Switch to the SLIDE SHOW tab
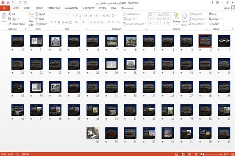235x156 pixels. [x=89, y=8]
